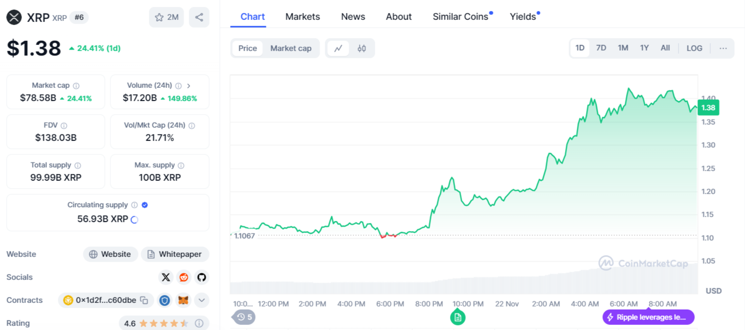Open the Markets tab
The image size is (745, 330).
pyautogui.click(x=303, y=17)
